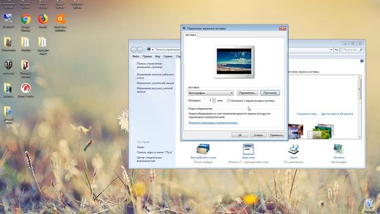The height and width of the screenshot is (214, 380).
Task: Open Desktop Background (Фон рабочего стола) icon
Action: (x=203, y=149)
